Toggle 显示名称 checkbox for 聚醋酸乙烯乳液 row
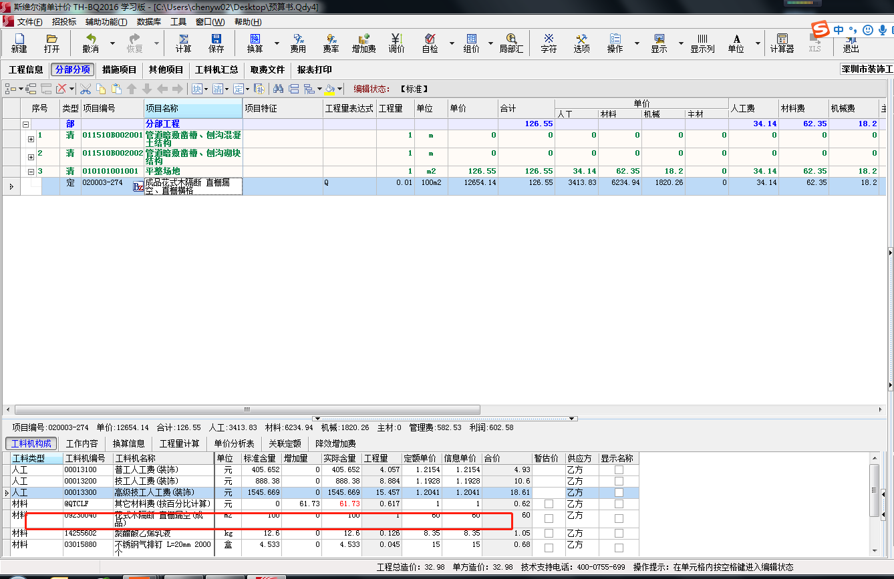894x579 pixels. click(619, 534)
